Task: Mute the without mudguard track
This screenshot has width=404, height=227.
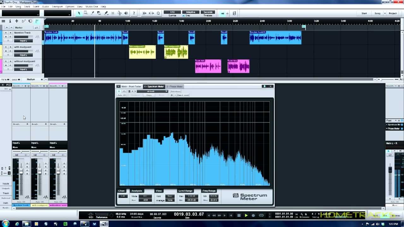Action: click(x=6, y=61)
